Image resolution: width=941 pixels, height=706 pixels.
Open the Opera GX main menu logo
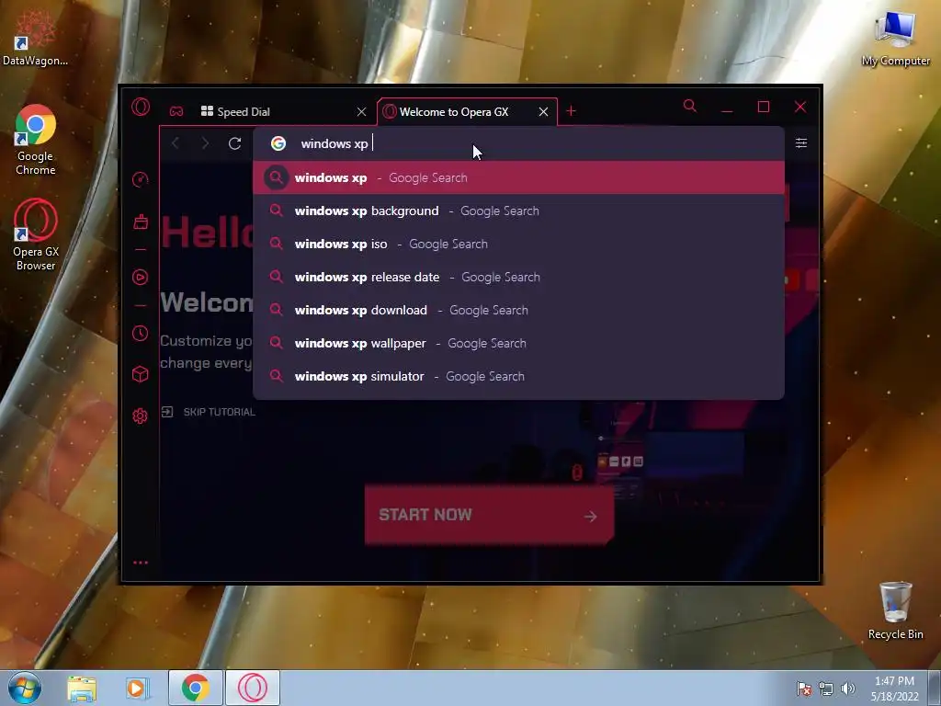pyautogui.click(x=141, y=108)
